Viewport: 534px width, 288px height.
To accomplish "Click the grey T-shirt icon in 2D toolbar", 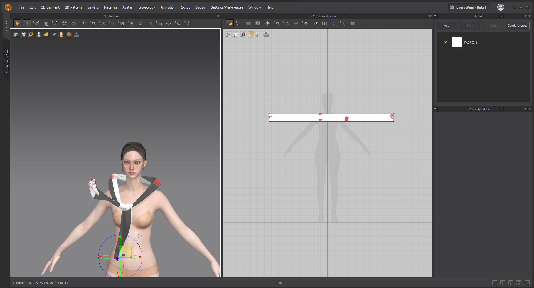I will point(353,24).
